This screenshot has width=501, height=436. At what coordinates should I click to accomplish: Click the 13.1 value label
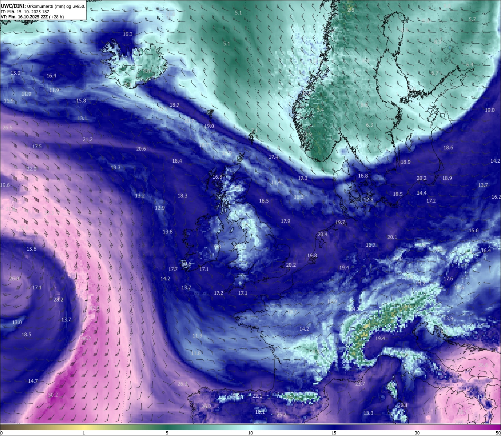[x=82, y=118]
